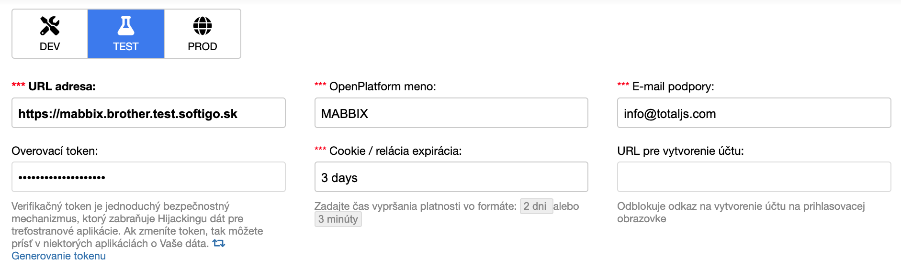Switch to the PROD tab
This screenshot has width=901, height=280.
[202, 33]
